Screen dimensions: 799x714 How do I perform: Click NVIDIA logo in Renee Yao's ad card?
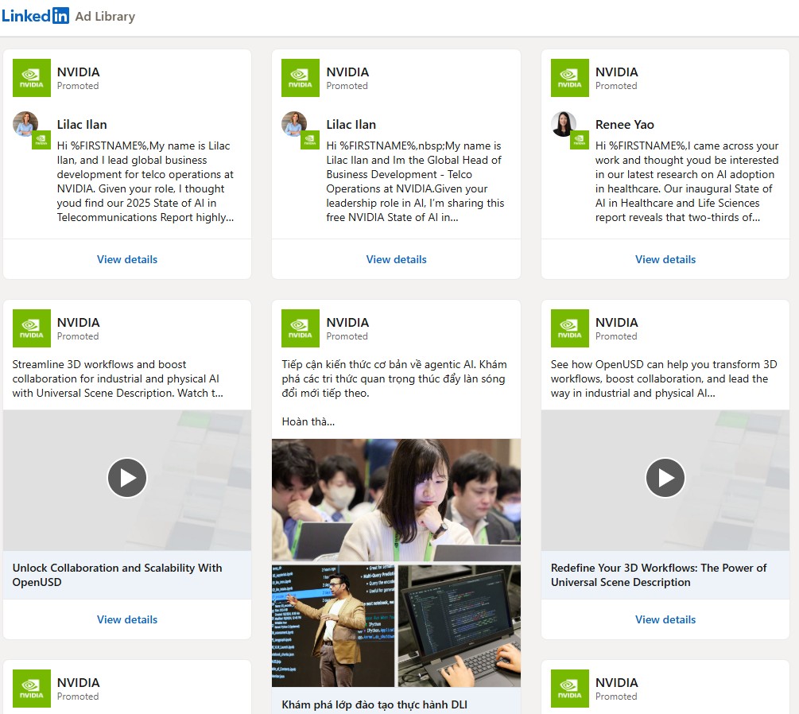tap(570, 78)
